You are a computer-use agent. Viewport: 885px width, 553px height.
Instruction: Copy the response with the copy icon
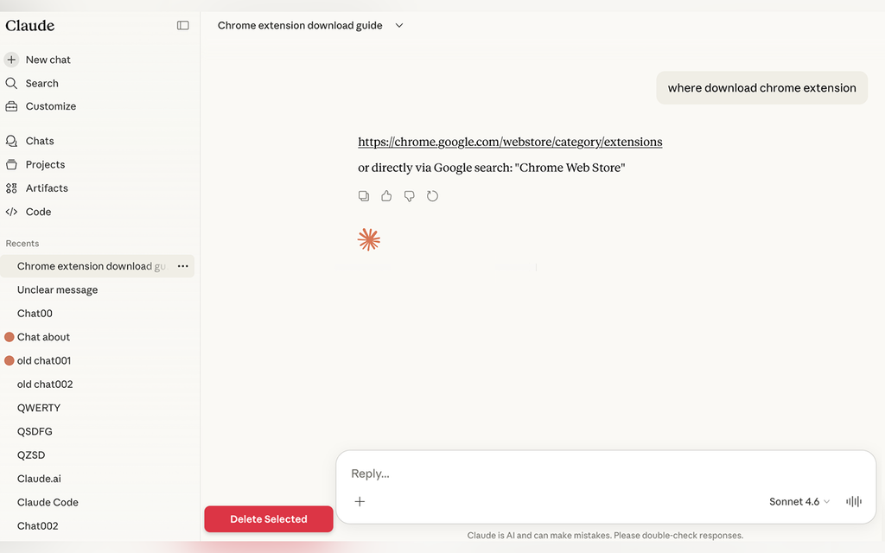point(364,196)
